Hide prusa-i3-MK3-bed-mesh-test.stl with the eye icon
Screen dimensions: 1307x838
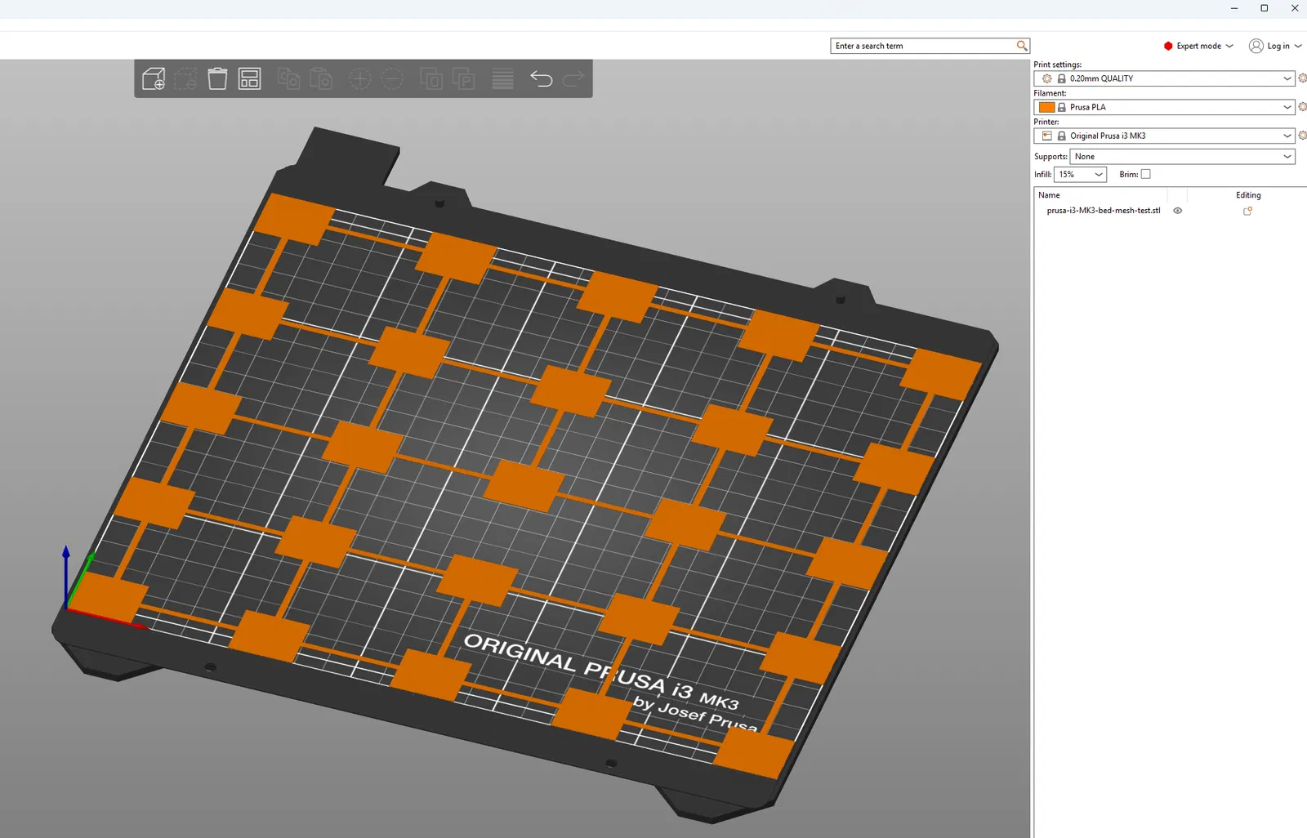(1177, 211)
